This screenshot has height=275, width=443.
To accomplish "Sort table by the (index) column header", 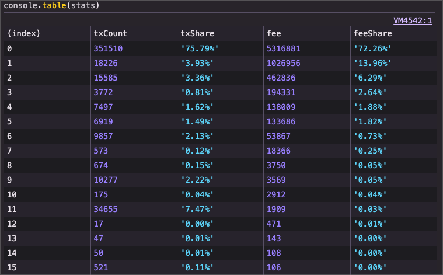I will (x=47, y=34).
